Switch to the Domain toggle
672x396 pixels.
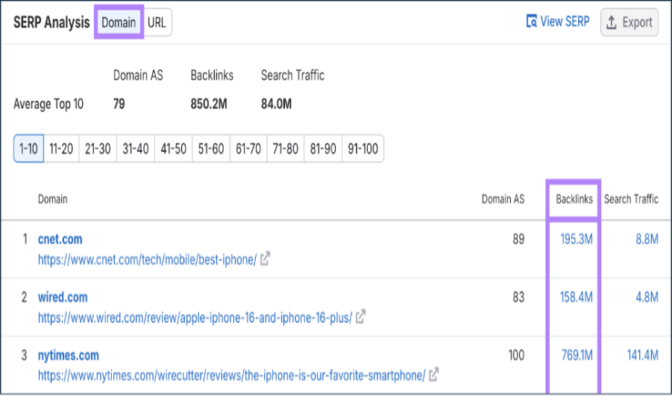coord(119,22)
